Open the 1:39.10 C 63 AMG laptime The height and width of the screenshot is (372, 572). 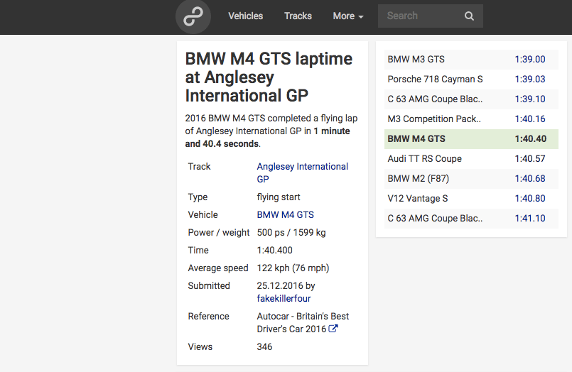click(529, 99)
